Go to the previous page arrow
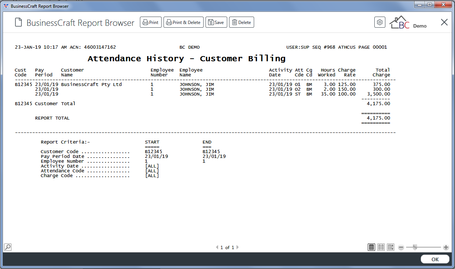Image resolution: width=455 pixels, height=269 pixels. 217,248
